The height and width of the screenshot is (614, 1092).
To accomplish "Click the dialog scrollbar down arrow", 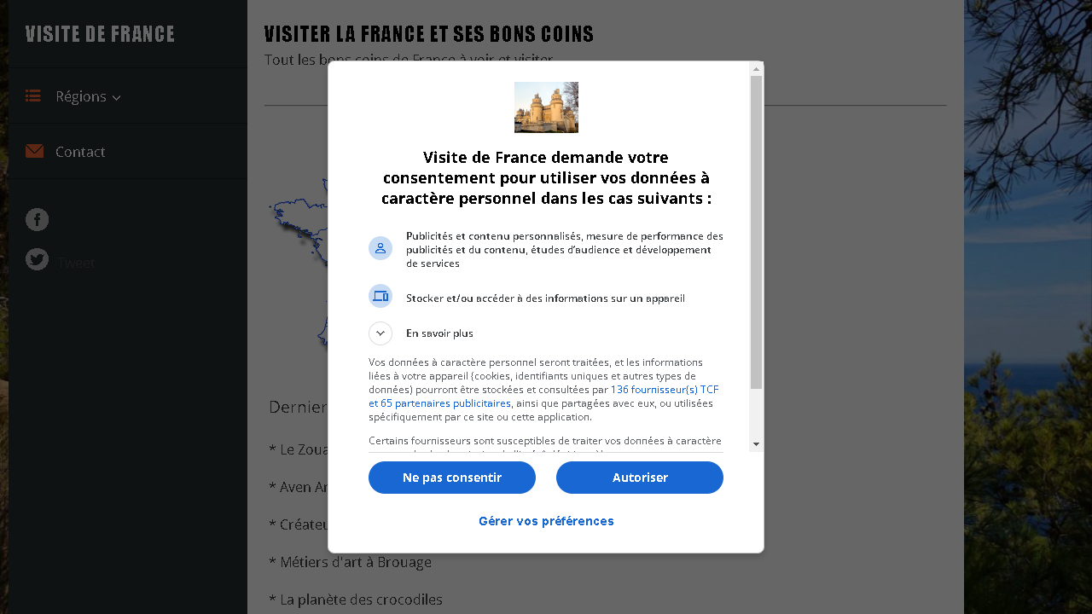I will pos(756,444).
